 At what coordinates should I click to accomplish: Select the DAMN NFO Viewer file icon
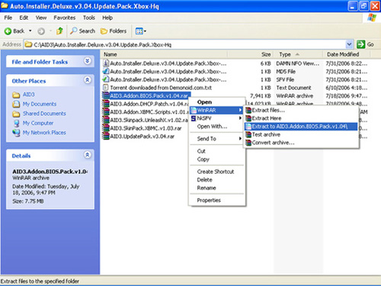coord(106,63)
